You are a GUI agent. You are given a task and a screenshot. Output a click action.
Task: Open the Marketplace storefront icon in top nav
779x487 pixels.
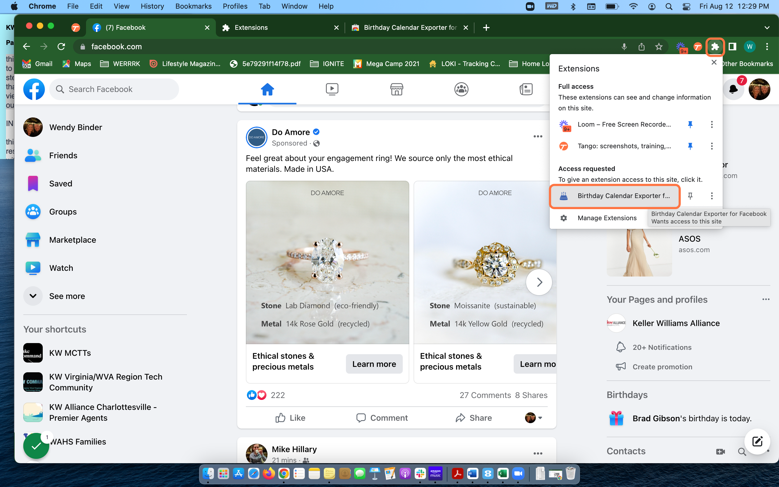(x=397, y=89)
